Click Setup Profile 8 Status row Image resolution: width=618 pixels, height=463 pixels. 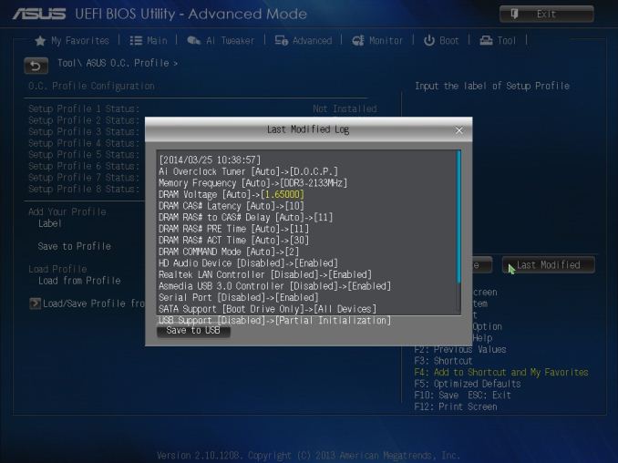(84, 189)
